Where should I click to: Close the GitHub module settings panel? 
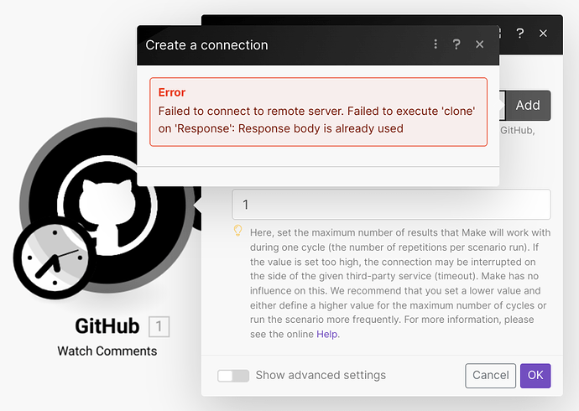click(543, 34)
